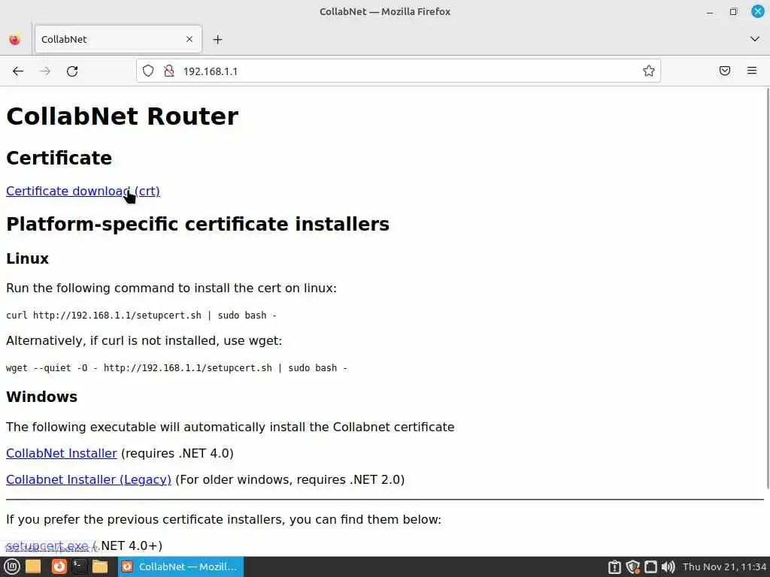The image size is (770, 577).
Task: Open the Firefox application menu
Action: 751,71
